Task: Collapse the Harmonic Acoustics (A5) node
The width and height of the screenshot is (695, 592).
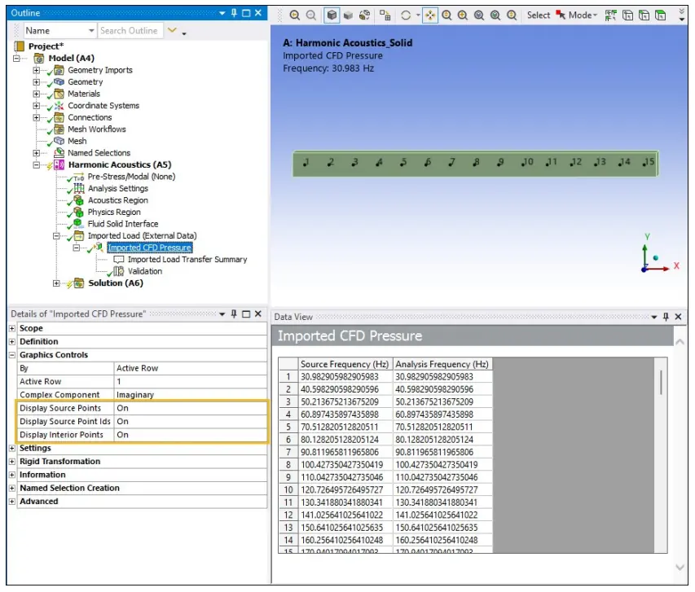Action: click(x=37, y=164)
